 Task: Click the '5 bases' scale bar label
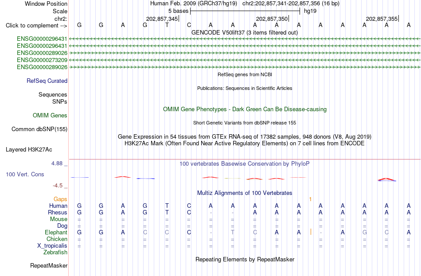click(178, 11)
